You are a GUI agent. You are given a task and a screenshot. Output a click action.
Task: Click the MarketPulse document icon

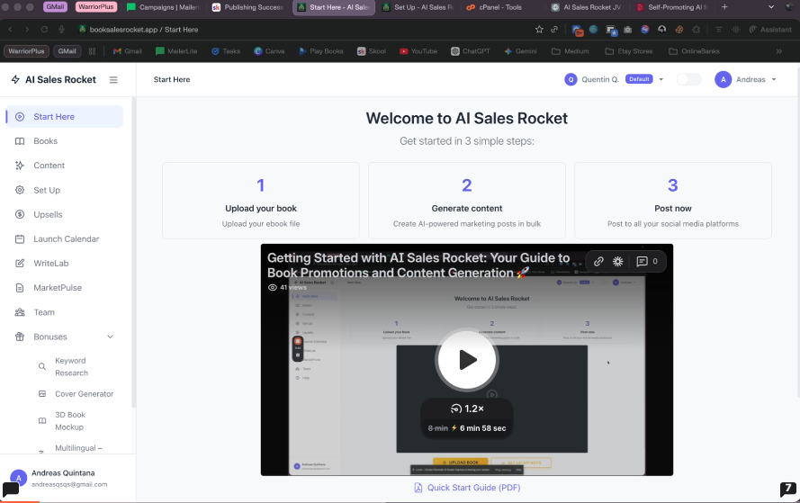tap(20, 288)
